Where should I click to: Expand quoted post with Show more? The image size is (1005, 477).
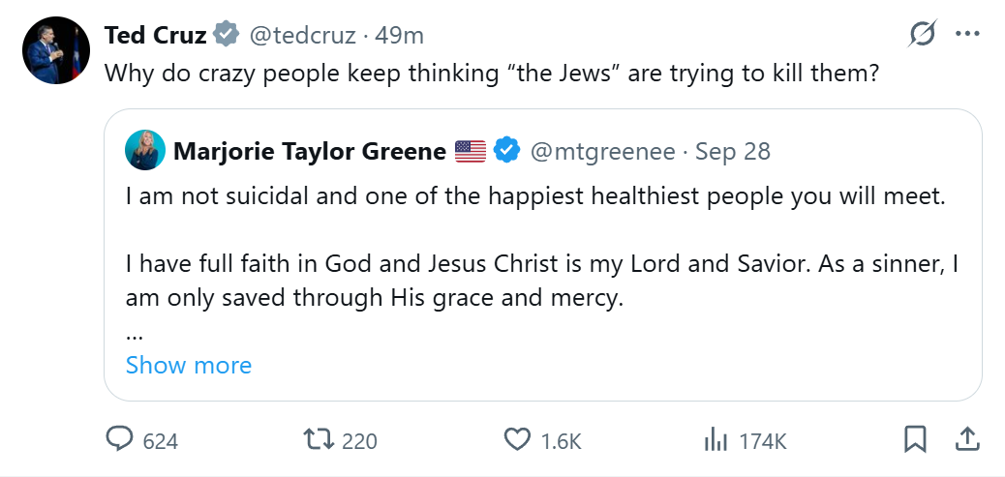pyautogui.click(x=189, y=365)
